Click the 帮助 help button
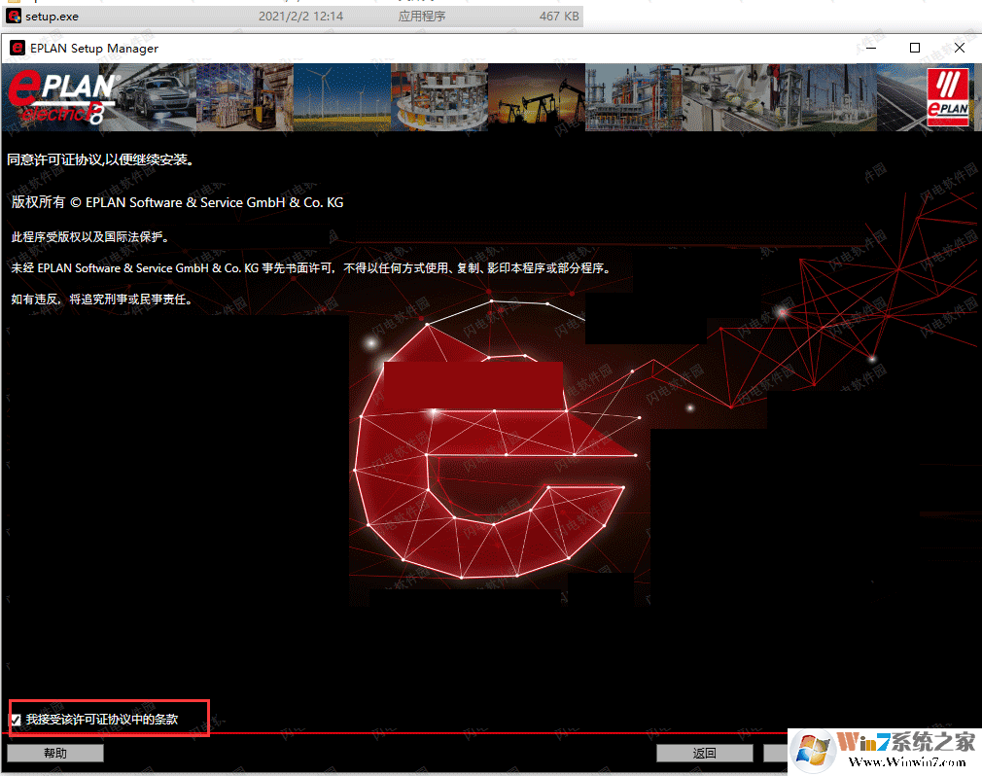Image resolution: width=982 pixels, height=776 pixels. [55, 753]
